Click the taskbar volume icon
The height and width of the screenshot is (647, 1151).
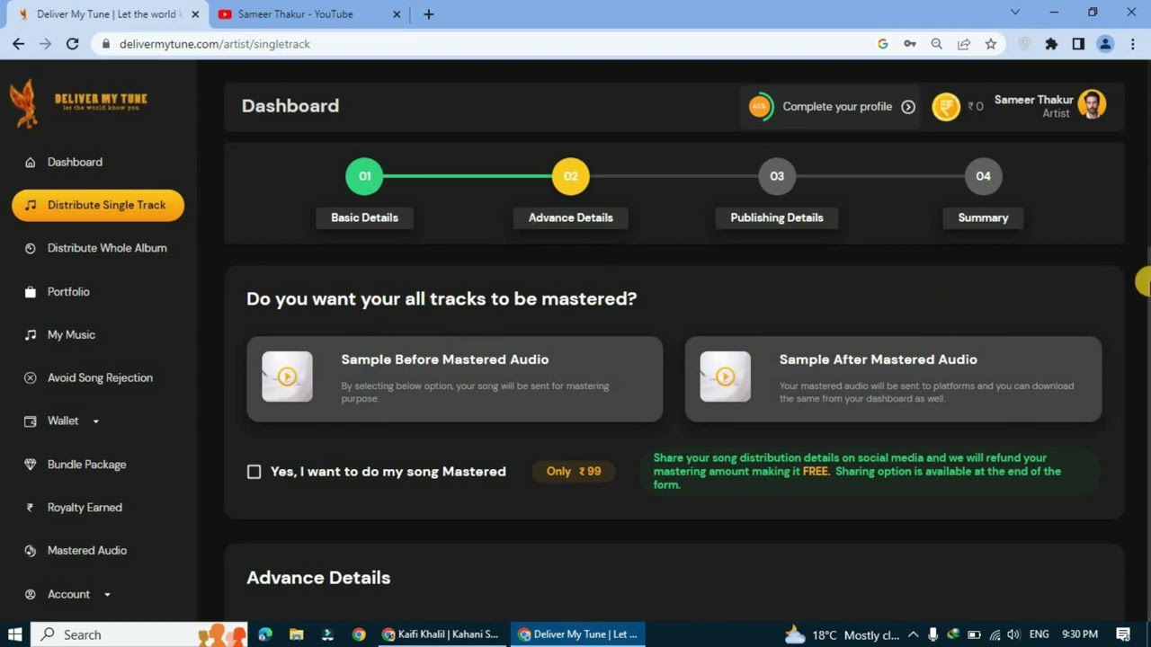[x=1013, y=634]
